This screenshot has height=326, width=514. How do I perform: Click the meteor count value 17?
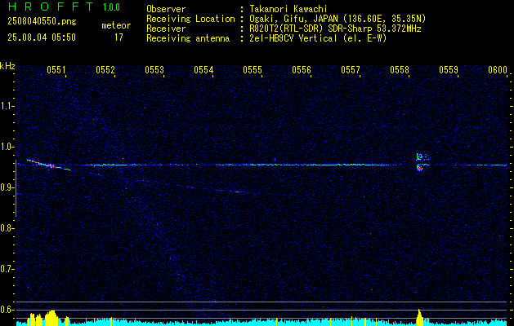[118, 37]
